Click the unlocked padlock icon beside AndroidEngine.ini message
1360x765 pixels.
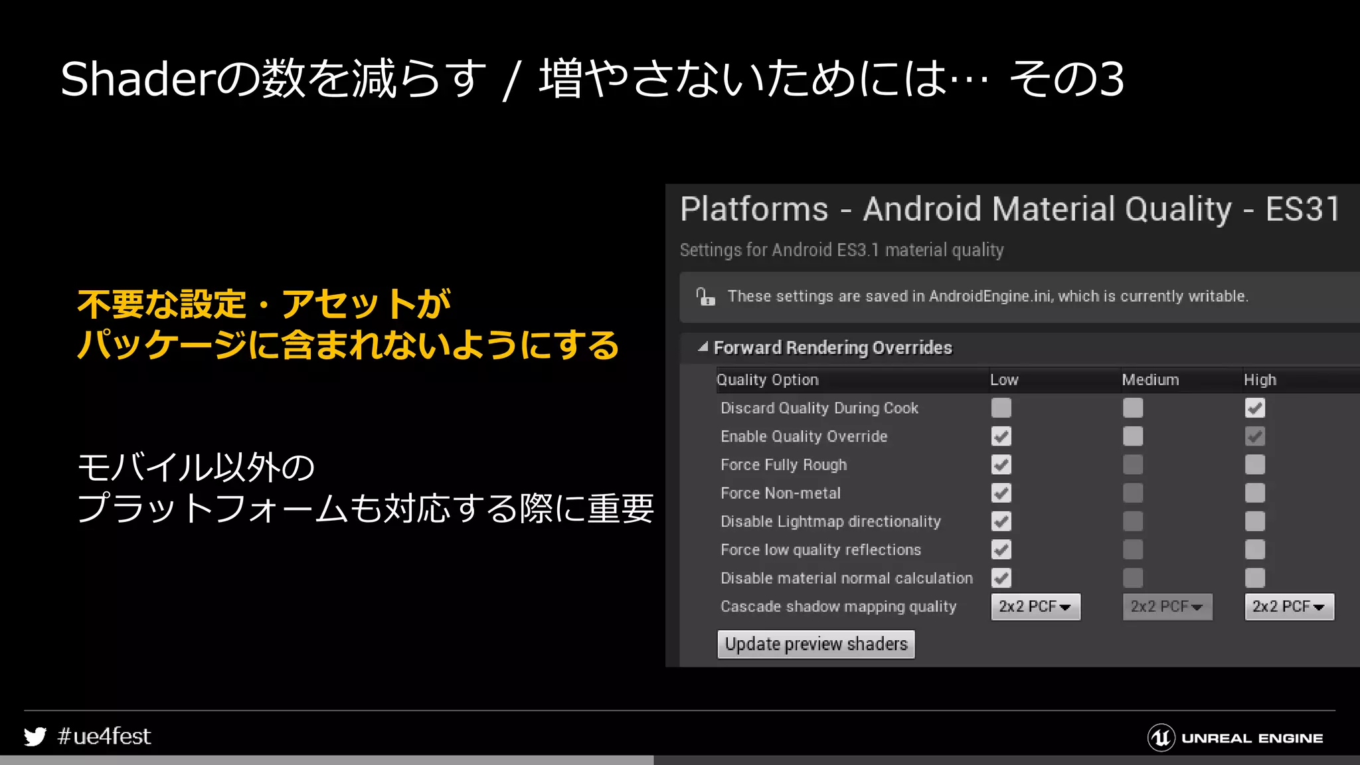pyautogui.click(x=705, y=296)
